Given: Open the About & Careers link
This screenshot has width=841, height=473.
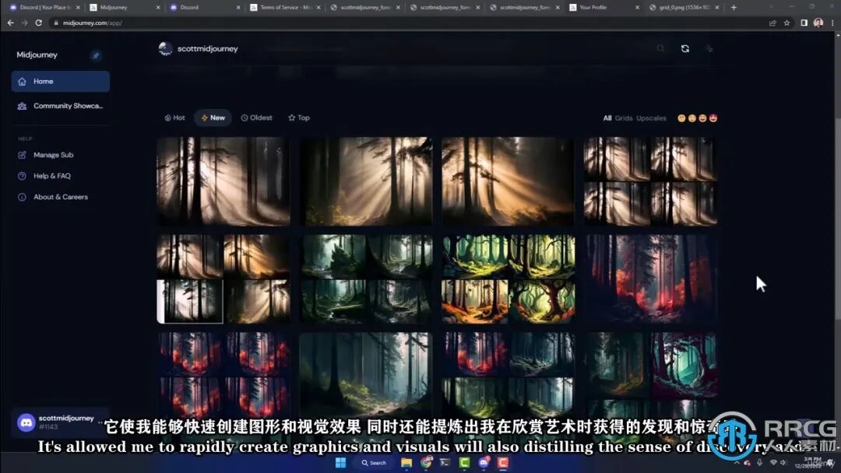Looking at the screenshot, I should tap(61, 197).
